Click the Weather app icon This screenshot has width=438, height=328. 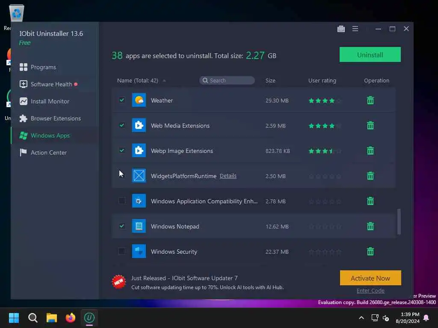[x=139, y=100]
